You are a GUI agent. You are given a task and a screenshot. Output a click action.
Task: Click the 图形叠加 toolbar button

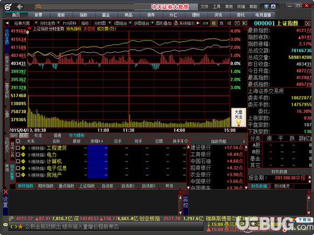coord(164,23)
